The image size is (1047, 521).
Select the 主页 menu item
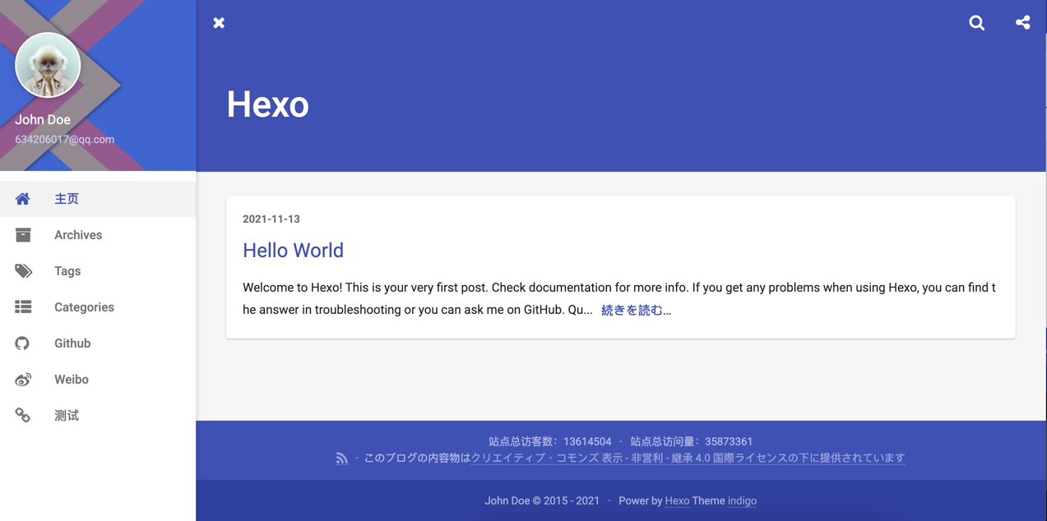point(98,199)
